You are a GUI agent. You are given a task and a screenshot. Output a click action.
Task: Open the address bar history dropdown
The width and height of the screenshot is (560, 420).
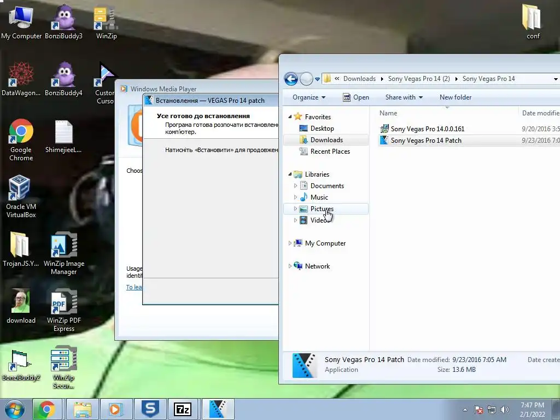tap(556, 79)
